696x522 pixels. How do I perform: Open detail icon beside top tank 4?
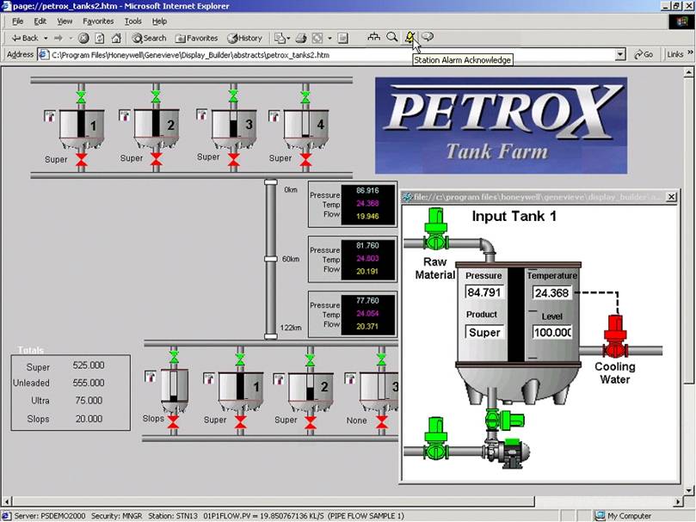click(274, 117)
